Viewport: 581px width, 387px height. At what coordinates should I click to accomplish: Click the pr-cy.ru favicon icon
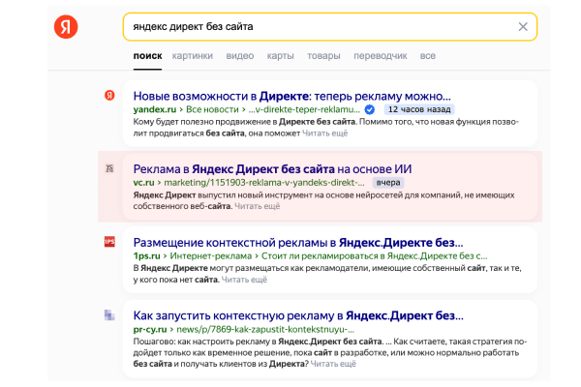click(109, 314)
